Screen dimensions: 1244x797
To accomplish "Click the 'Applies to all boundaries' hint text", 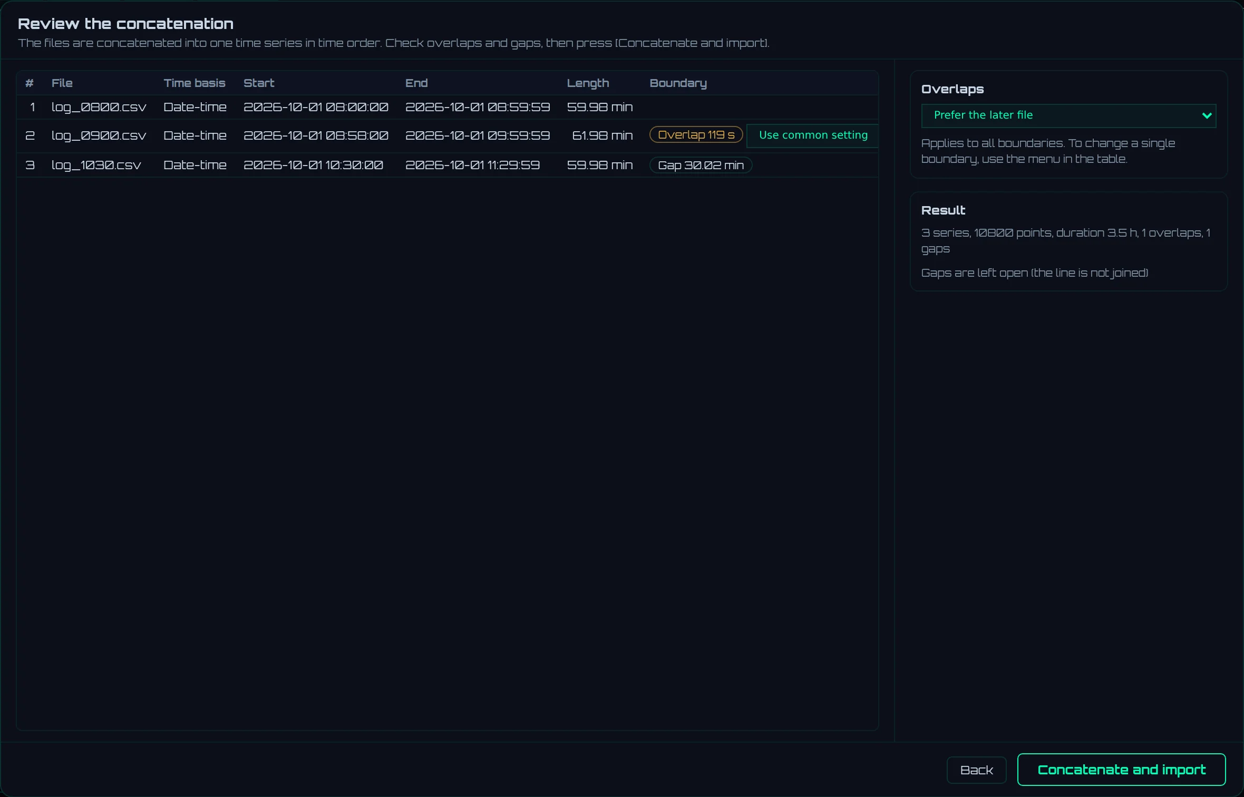I will 1048,151.
